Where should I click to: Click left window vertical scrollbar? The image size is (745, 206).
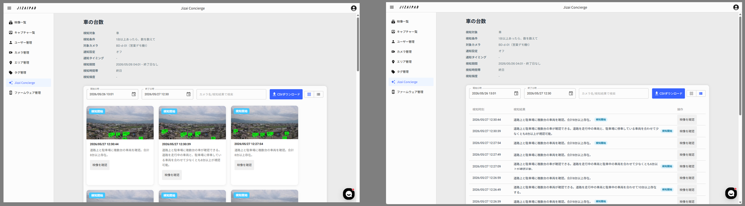click(358, 44)
